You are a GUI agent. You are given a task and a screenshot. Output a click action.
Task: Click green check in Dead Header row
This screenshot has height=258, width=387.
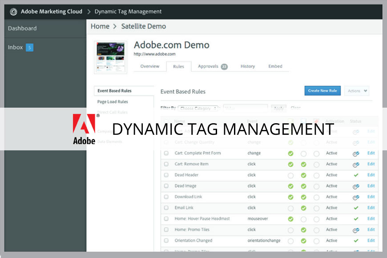[303, 175]
